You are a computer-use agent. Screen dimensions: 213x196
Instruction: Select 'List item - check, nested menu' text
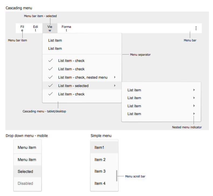83,77
